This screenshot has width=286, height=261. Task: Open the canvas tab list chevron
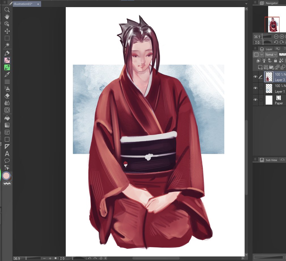point(246,3)
